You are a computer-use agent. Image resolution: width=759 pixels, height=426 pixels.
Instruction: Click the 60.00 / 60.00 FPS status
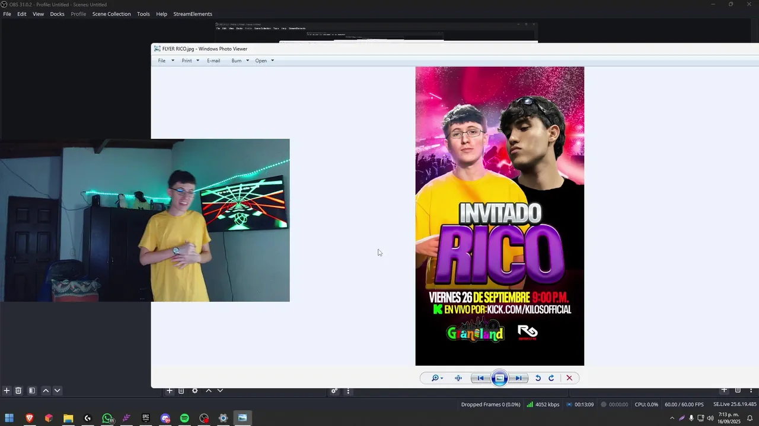684,405
